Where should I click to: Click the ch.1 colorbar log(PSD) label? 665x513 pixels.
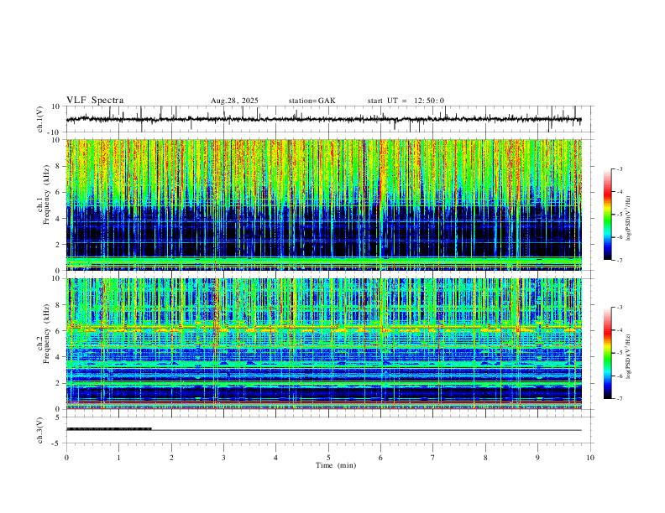coord(629,218)
